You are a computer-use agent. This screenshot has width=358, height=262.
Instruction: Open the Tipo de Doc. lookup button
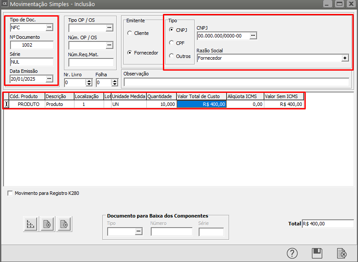pyautogui.click(x=49, y=27)
